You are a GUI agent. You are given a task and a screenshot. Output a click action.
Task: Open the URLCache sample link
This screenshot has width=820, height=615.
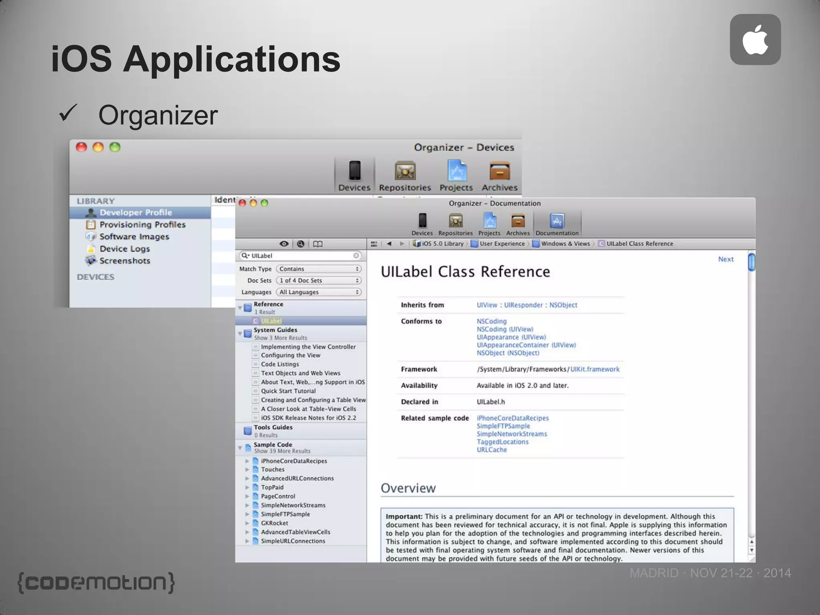[x=492, y=450]
